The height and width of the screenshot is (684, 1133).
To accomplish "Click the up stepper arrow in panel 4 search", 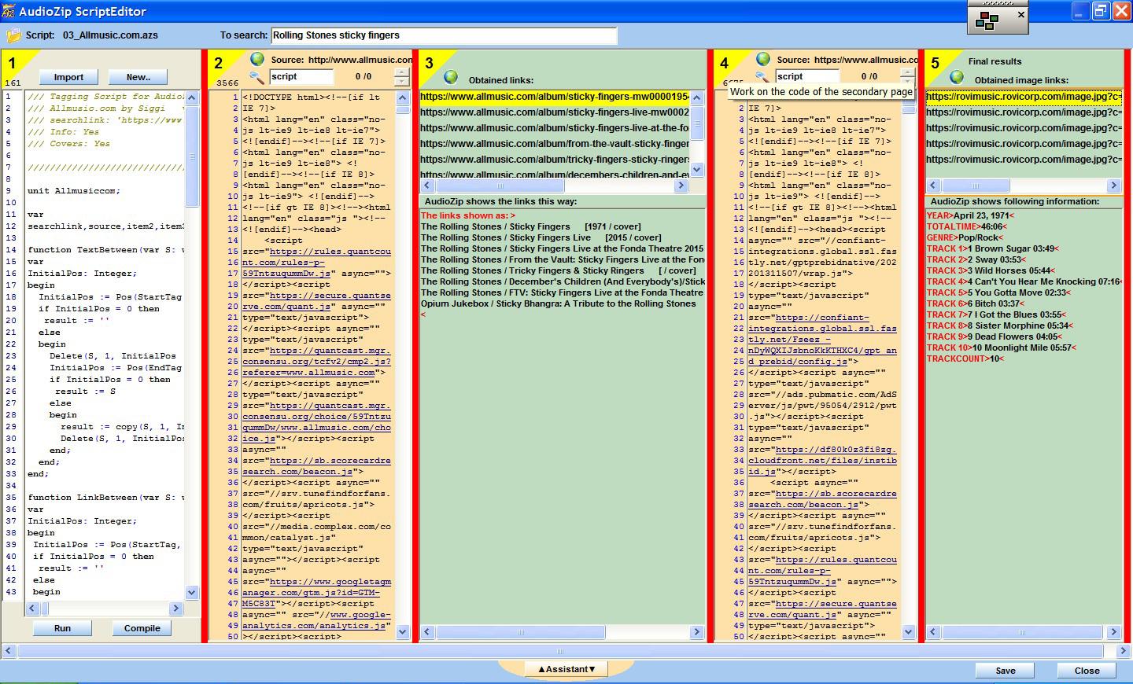I will pyautogui.click(x=908, y=73).
